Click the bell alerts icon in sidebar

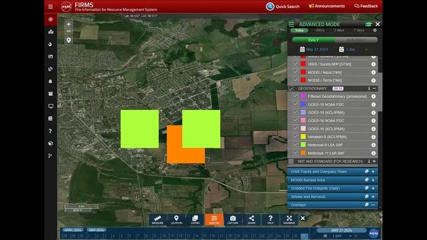pos(51,81)
